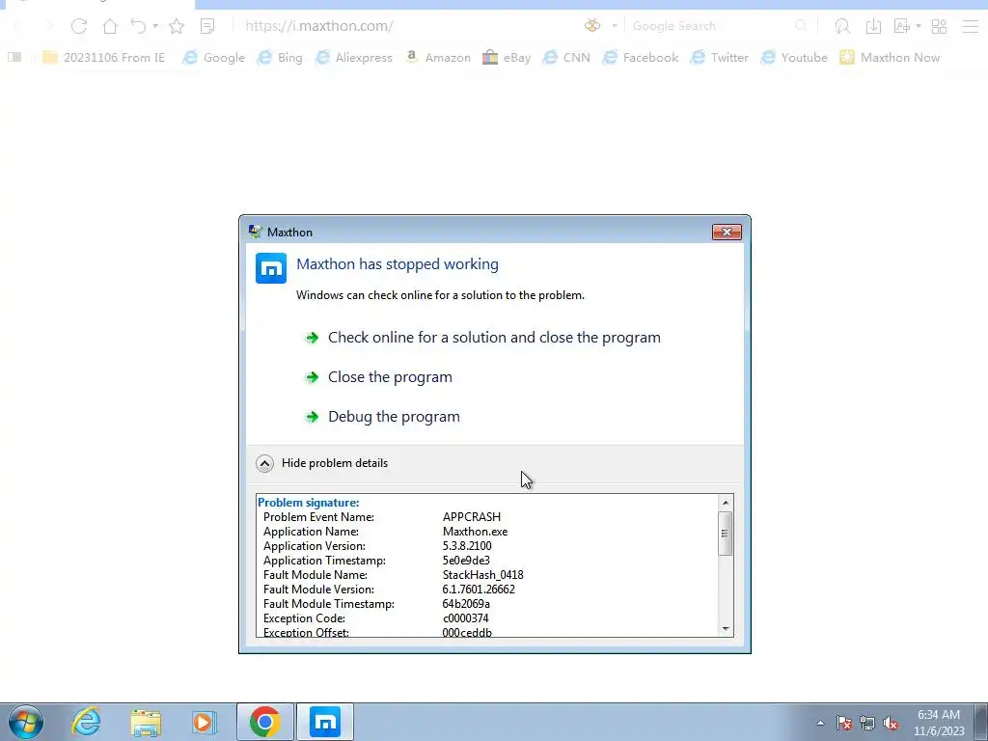Select the 5.3.8.2100 application version value

[467, 546]
